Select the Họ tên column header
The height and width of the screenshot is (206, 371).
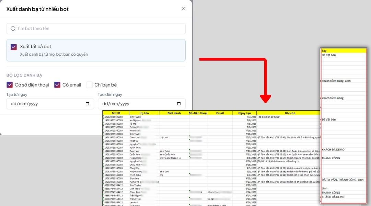pos(144,113)
